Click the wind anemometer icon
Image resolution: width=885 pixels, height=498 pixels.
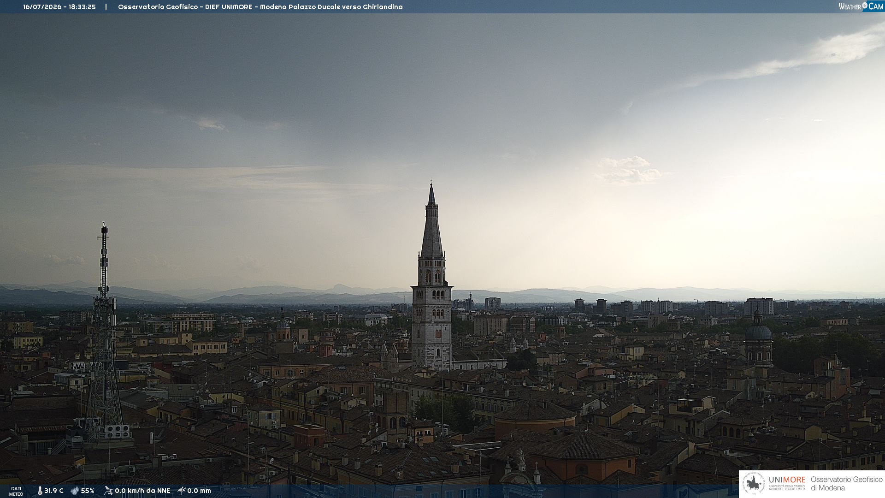pos(108,491)
